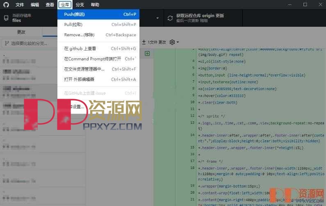The height and width of the screenshot is (206, 326).
Task: Click the plus-minus icon by 1文件 更改
Action: coord(144,42)
